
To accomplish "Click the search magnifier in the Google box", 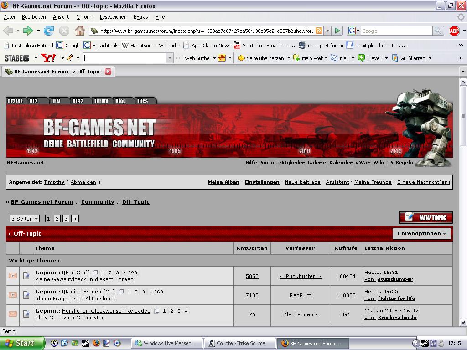I will 438,31.
